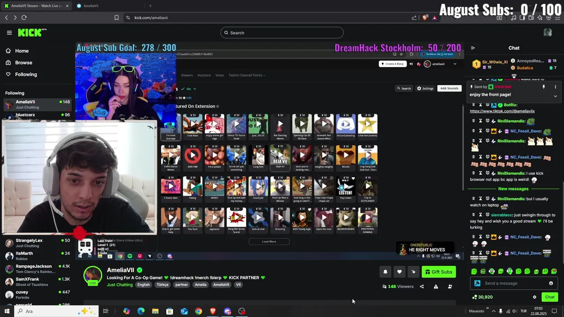Open the user profile avatar top right
Viewport: 564px width, 317px height.
point(548,33)
